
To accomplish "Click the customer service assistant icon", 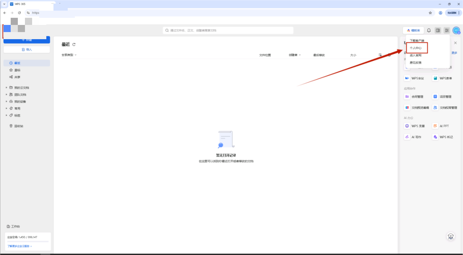I will [x=451, y=236].
